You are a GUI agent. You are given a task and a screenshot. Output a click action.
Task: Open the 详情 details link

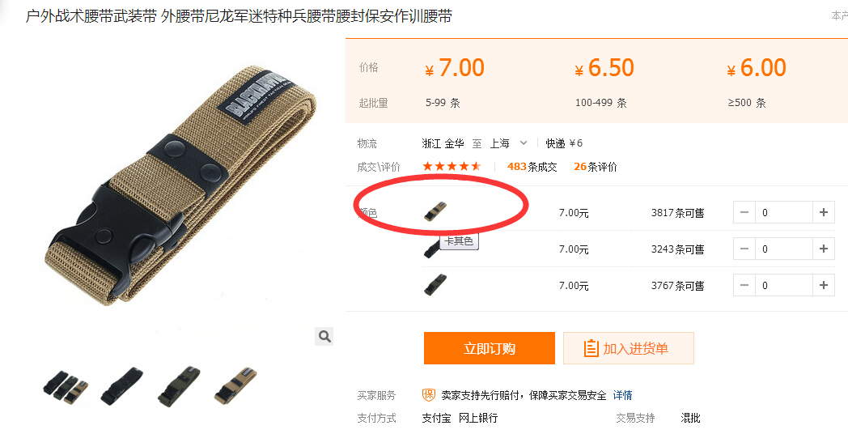pos(622,395)
